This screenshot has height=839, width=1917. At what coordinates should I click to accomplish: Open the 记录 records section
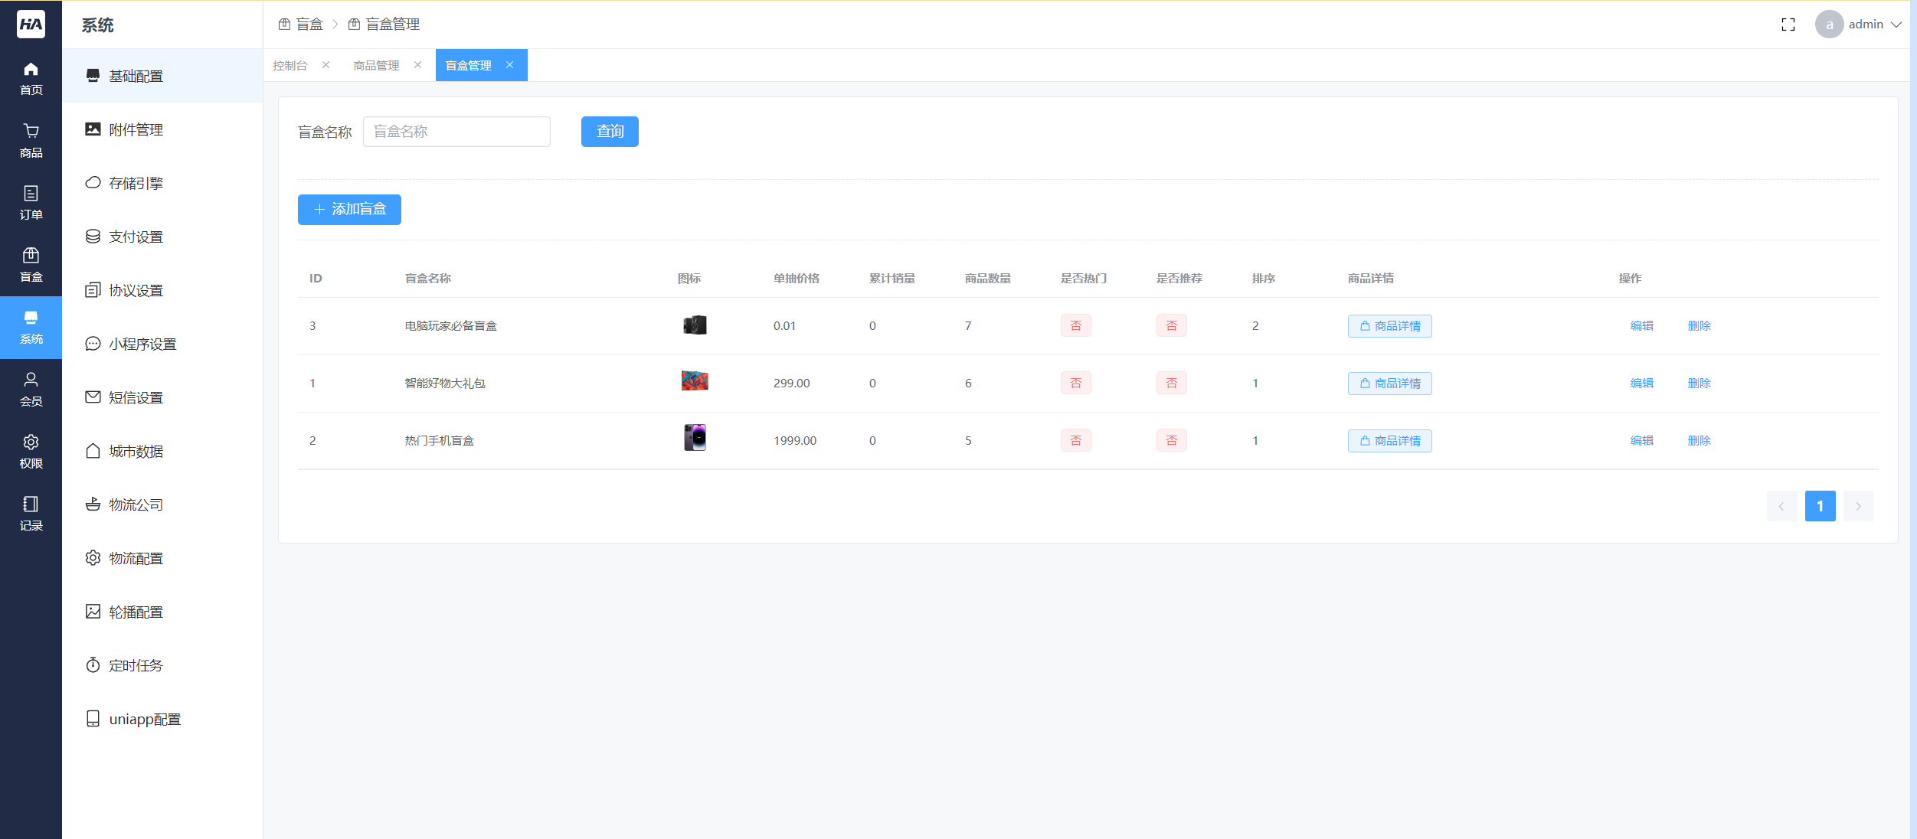click(x=31, y=514)
